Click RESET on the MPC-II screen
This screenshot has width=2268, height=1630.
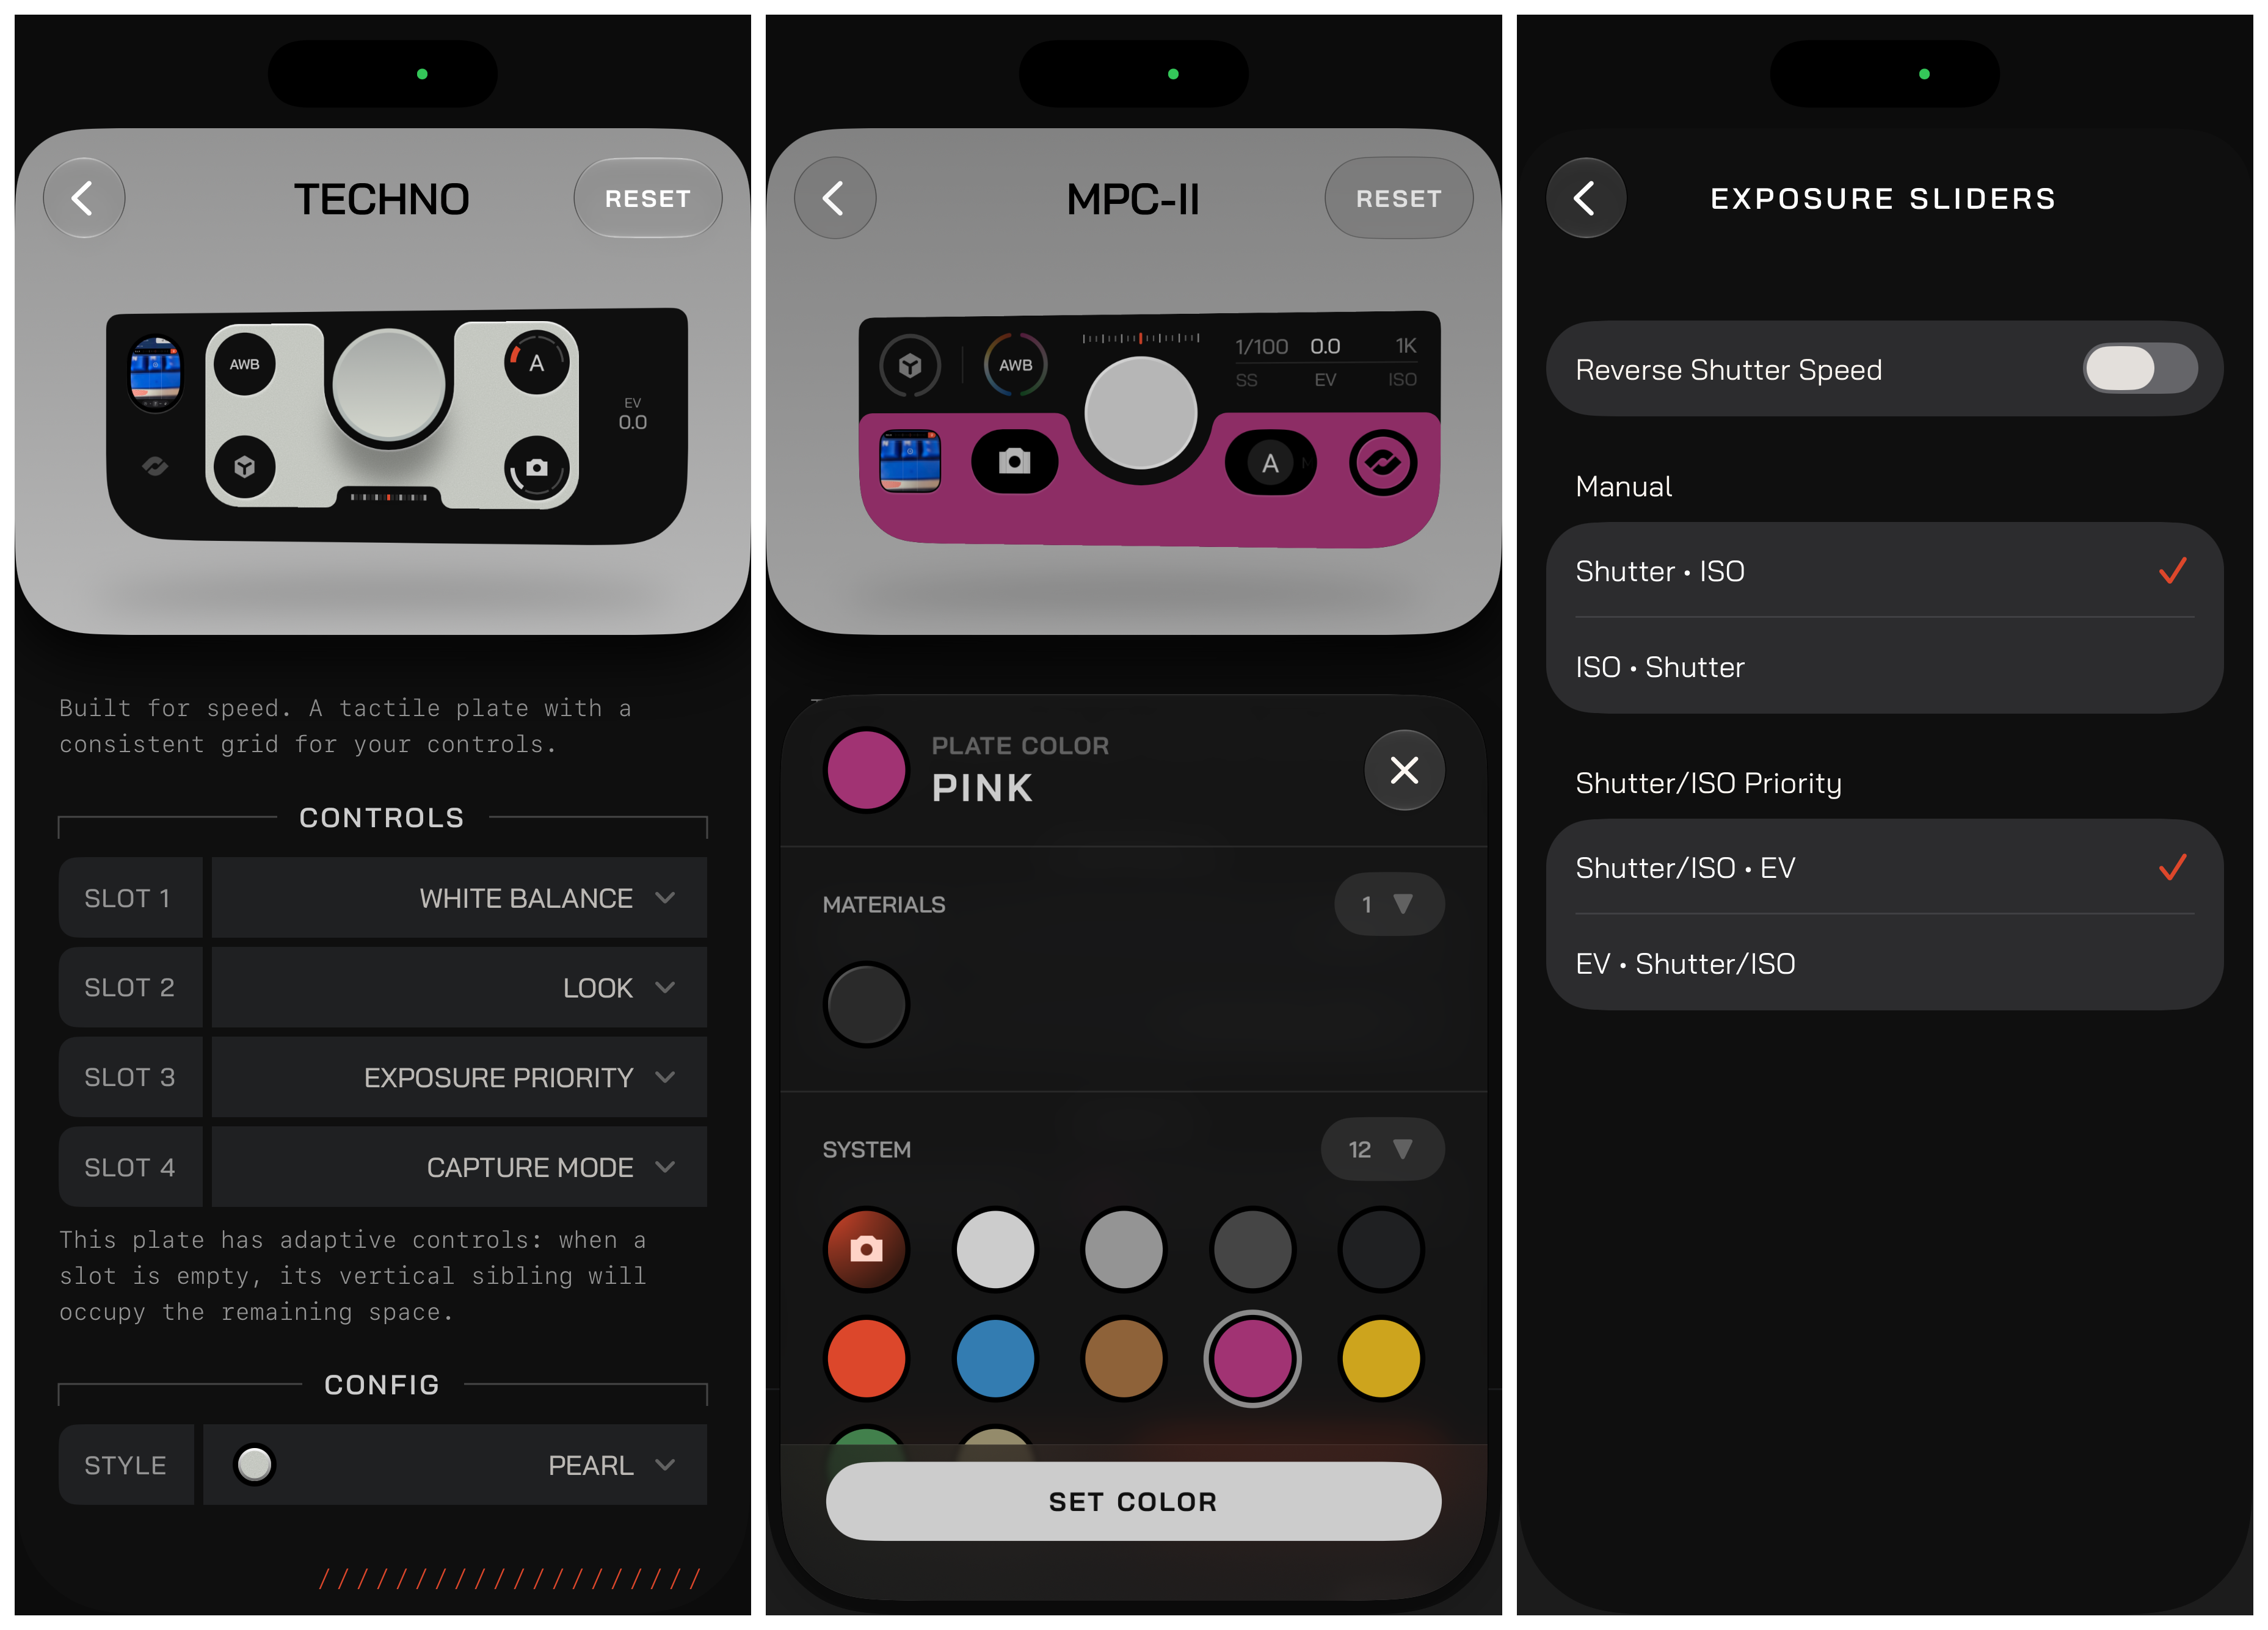1398,198
